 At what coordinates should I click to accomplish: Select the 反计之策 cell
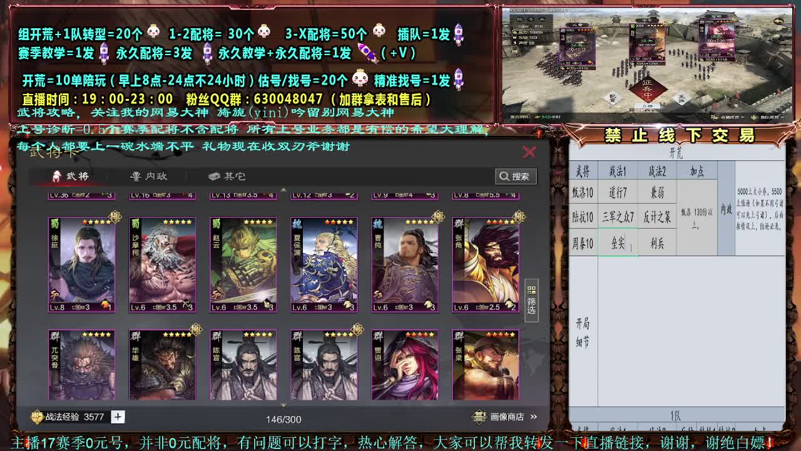657,217
